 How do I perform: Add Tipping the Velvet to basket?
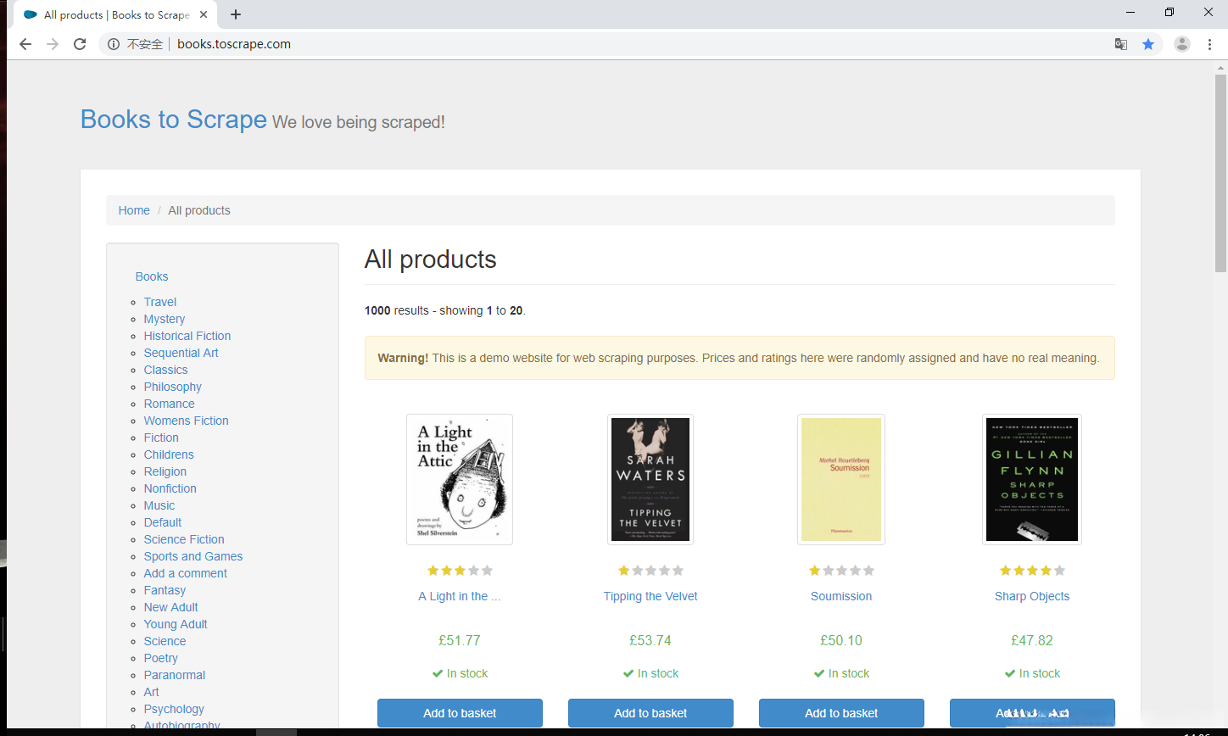point(650,713)
